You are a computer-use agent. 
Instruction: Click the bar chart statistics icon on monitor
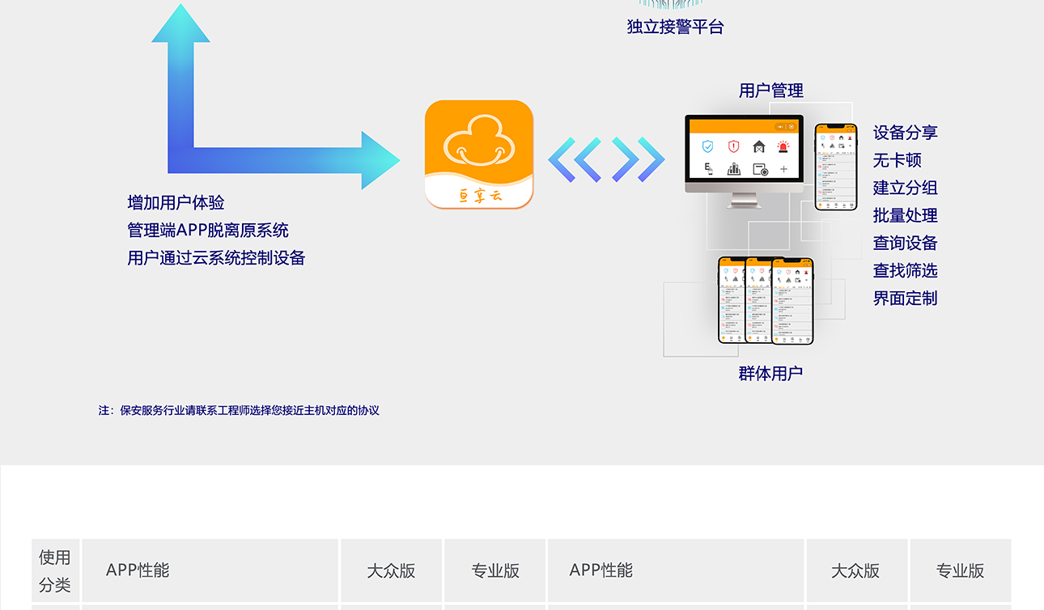733,169
